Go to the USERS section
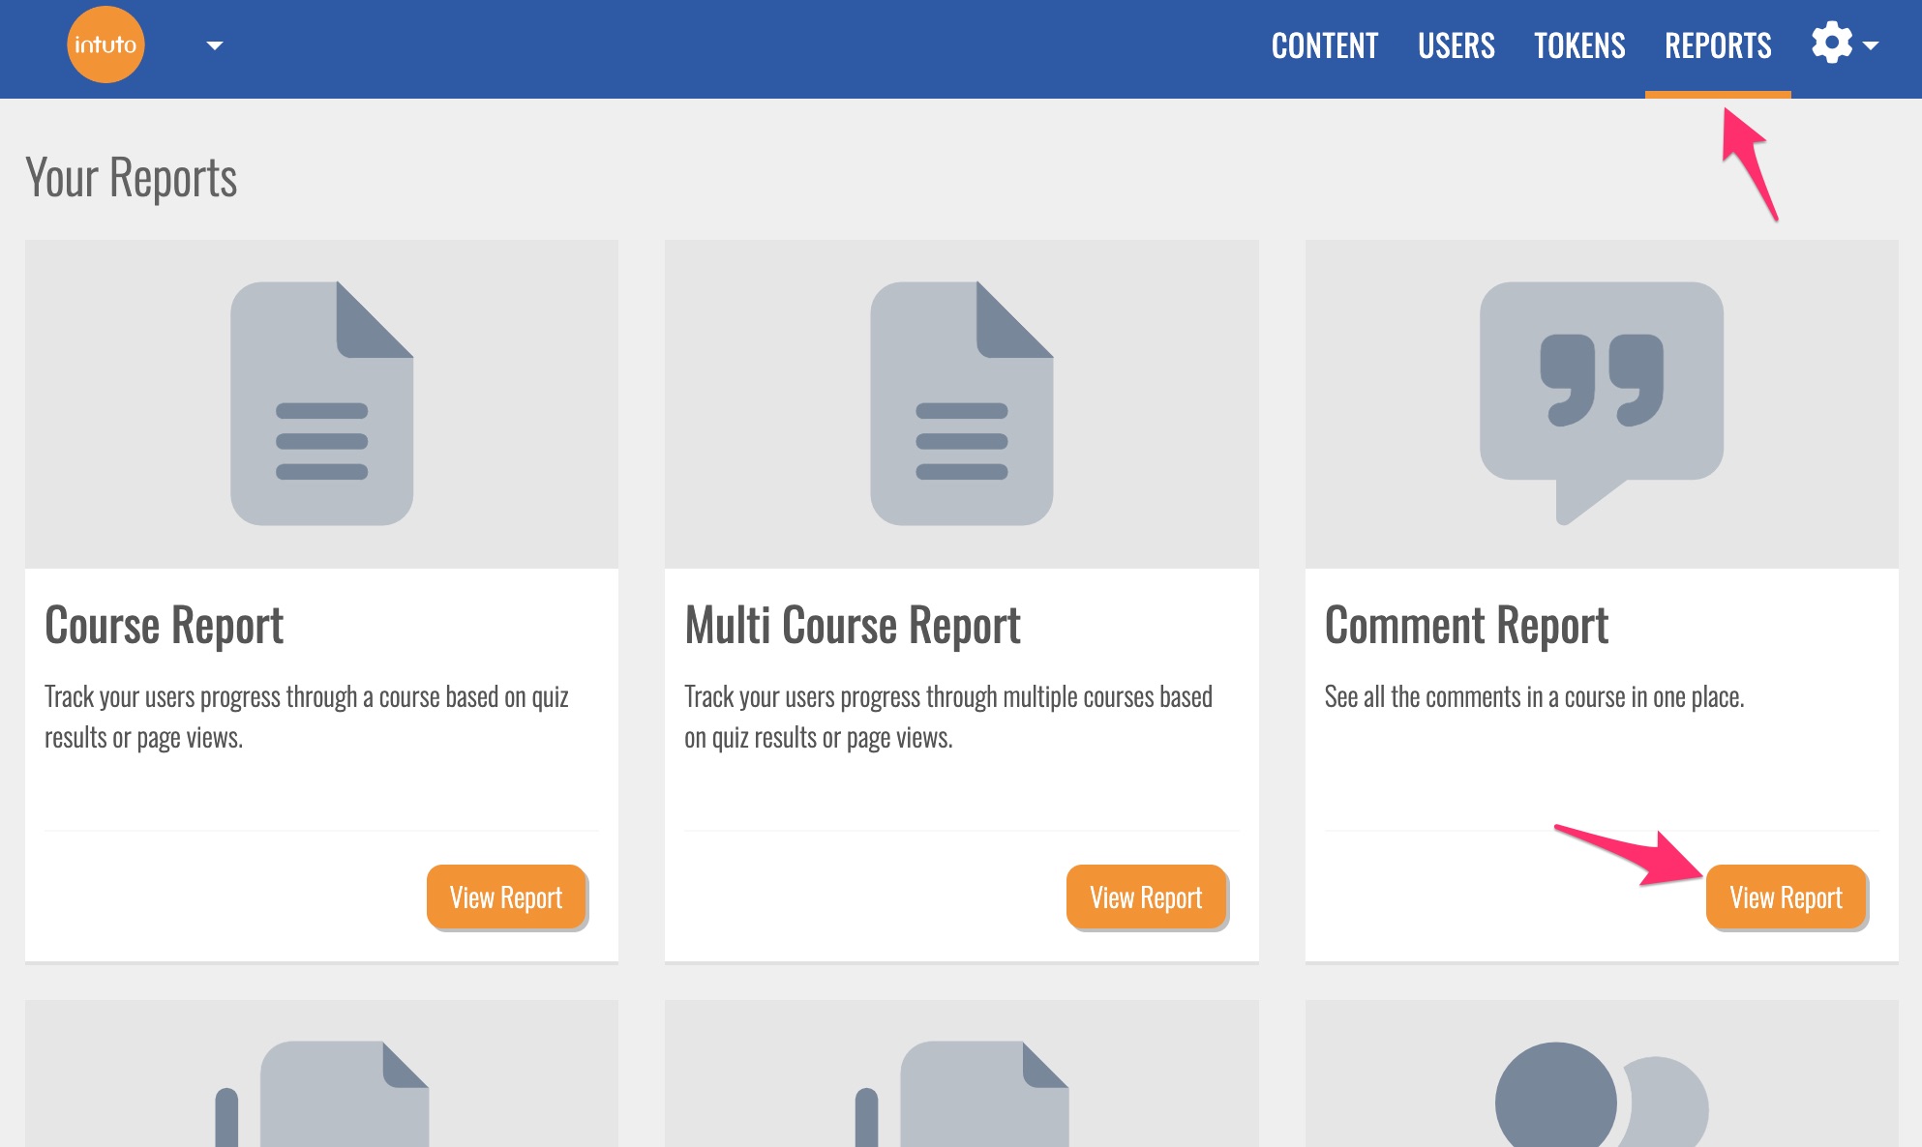Screen dimensions: 1922x1147 1456,45
